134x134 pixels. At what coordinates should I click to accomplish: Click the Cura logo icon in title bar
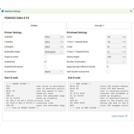click(3, 11)
